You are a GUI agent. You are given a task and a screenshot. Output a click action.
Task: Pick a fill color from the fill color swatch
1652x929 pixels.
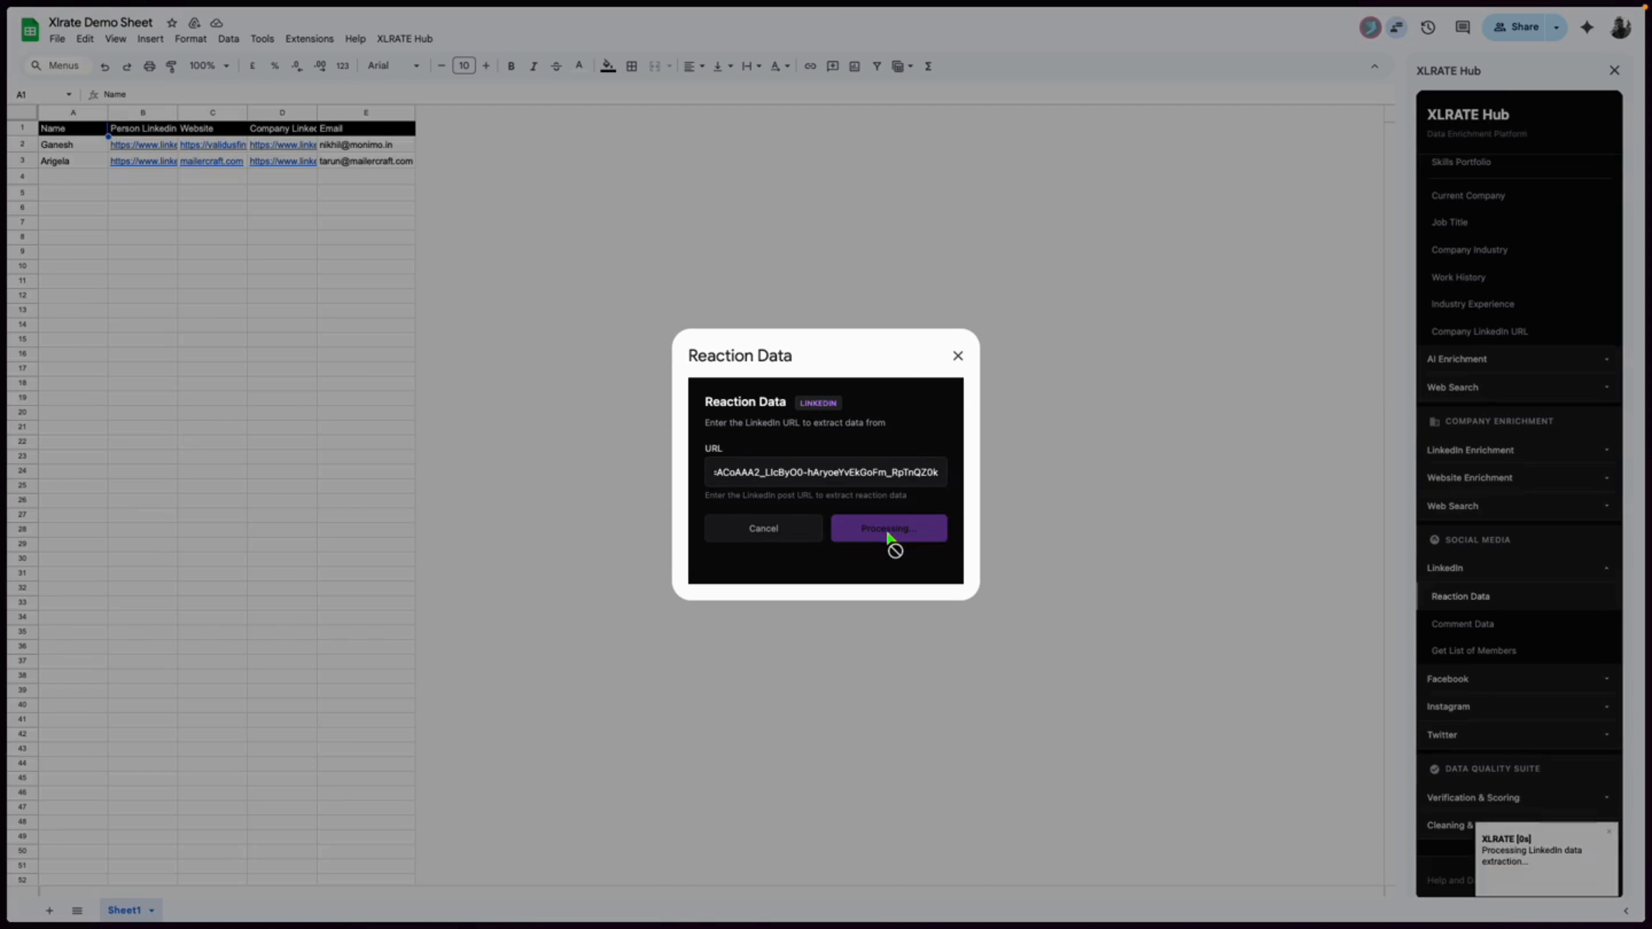tap(608, 66)
